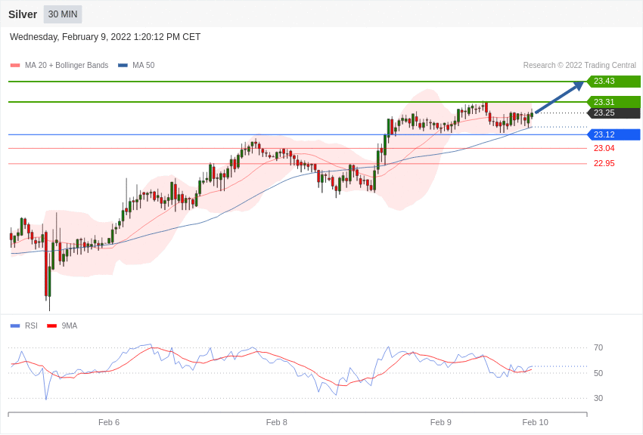Click the Feb 6 date axis label
Screen dimensions: 643x435
(109, 422)
